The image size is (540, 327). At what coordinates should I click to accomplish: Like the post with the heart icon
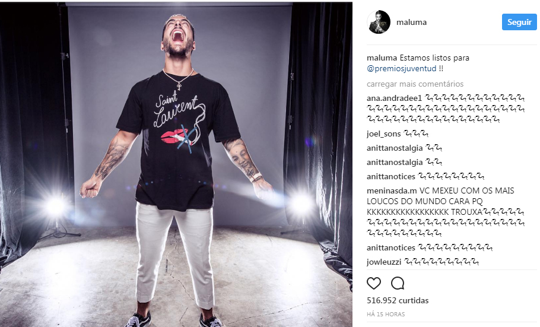click(374, 283)
